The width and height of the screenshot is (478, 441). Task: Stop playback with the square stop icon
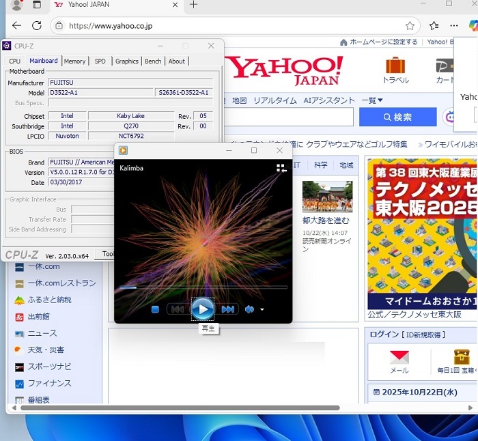click(156, 310)
